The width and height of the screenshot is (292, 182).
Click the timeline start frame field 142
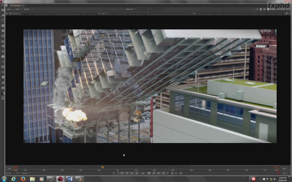coord(9,169)
